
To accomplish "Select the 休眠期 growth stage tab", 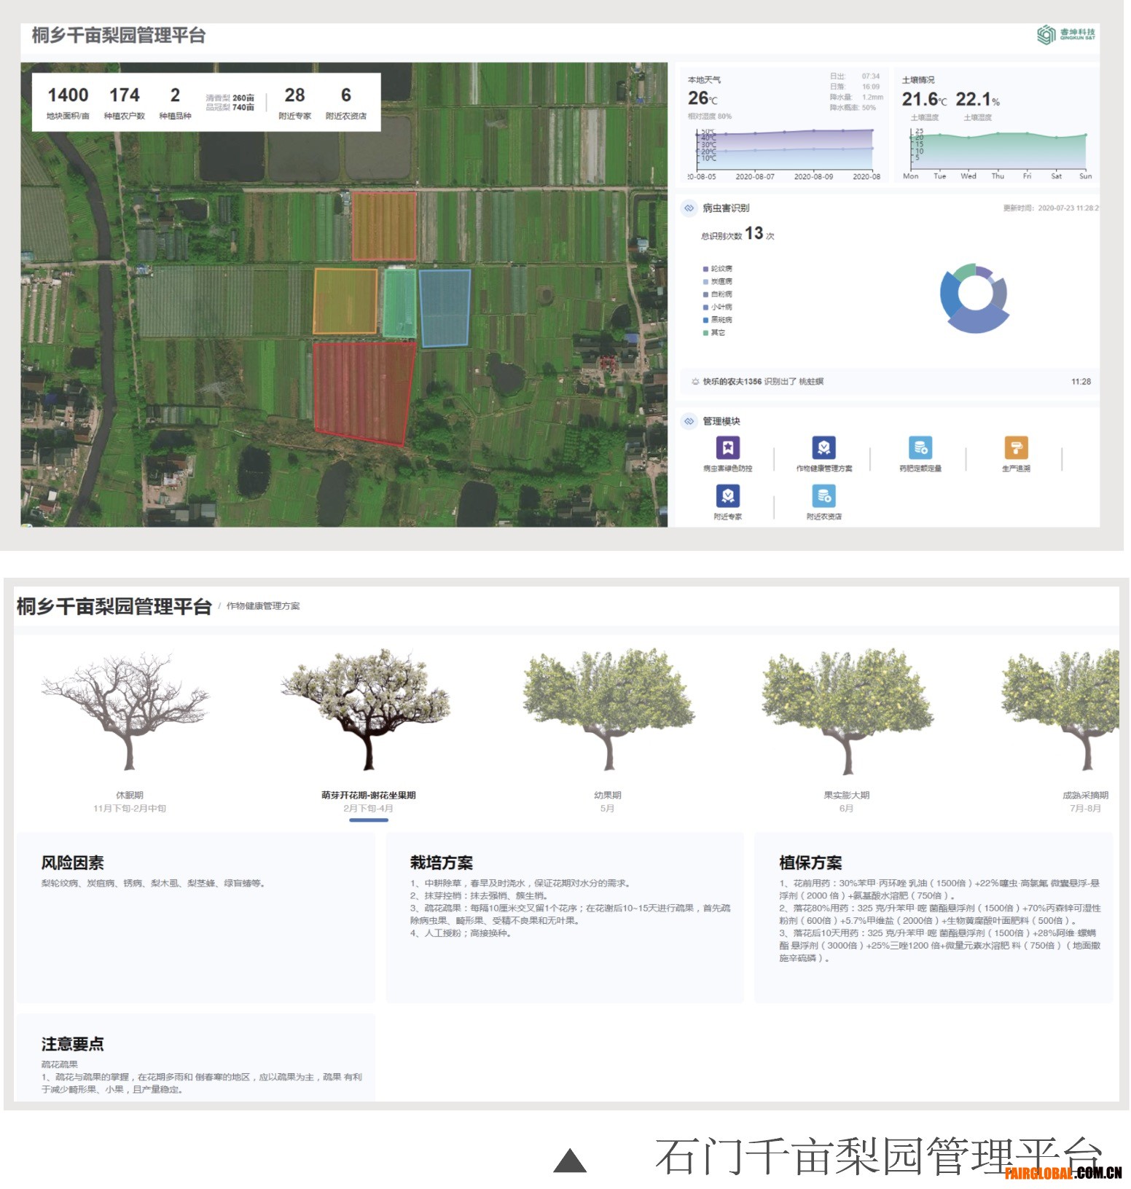I will pos(130,801).
